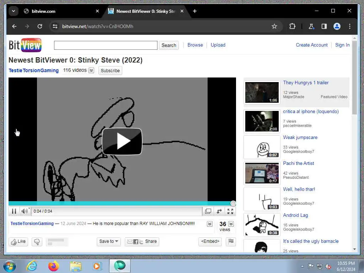364x273 pixels.
Task: Open the Create Account link
Action: coord(311,45)
